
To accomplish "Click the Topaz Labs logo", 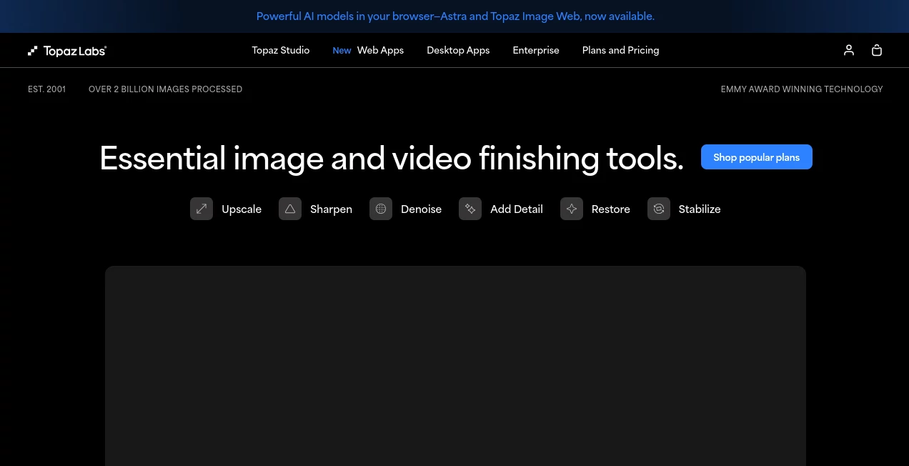I will [67, 51].
